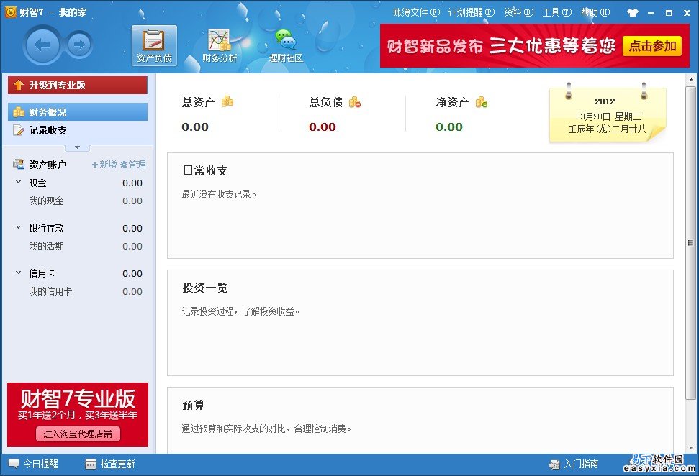Open the 账簿文件 menu

click(416, 12)
